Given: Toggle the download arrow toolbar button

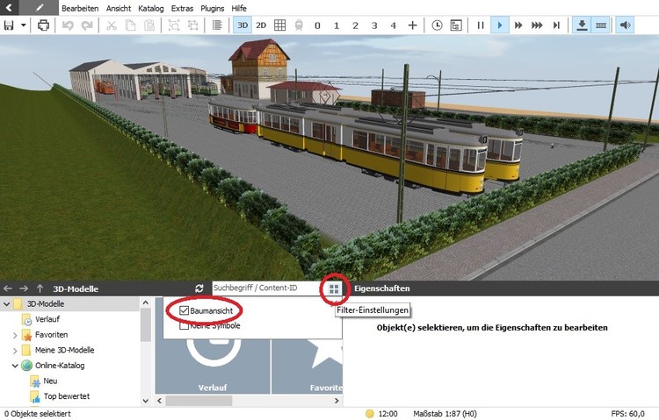Looking at the screenshot, I should click(582, 25).
